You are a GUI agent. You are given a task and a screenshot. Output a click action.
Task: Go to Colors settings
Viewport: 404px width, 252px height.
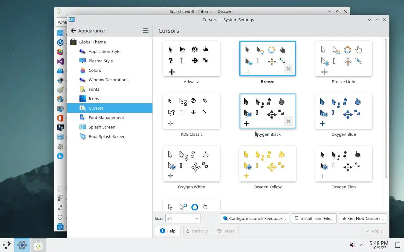tap(110, 70)
